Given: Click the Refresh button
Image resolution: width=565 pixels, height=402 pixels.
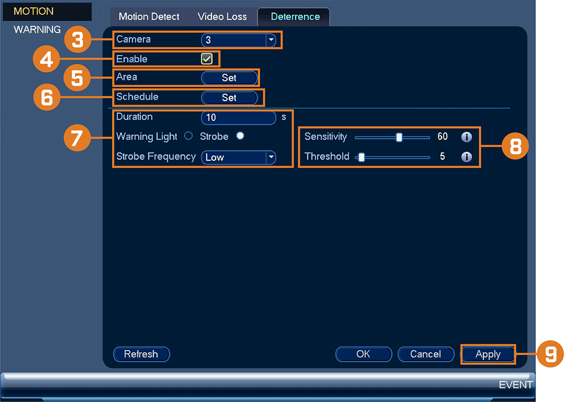Looking at the screenshot, I should coord(141,354).
